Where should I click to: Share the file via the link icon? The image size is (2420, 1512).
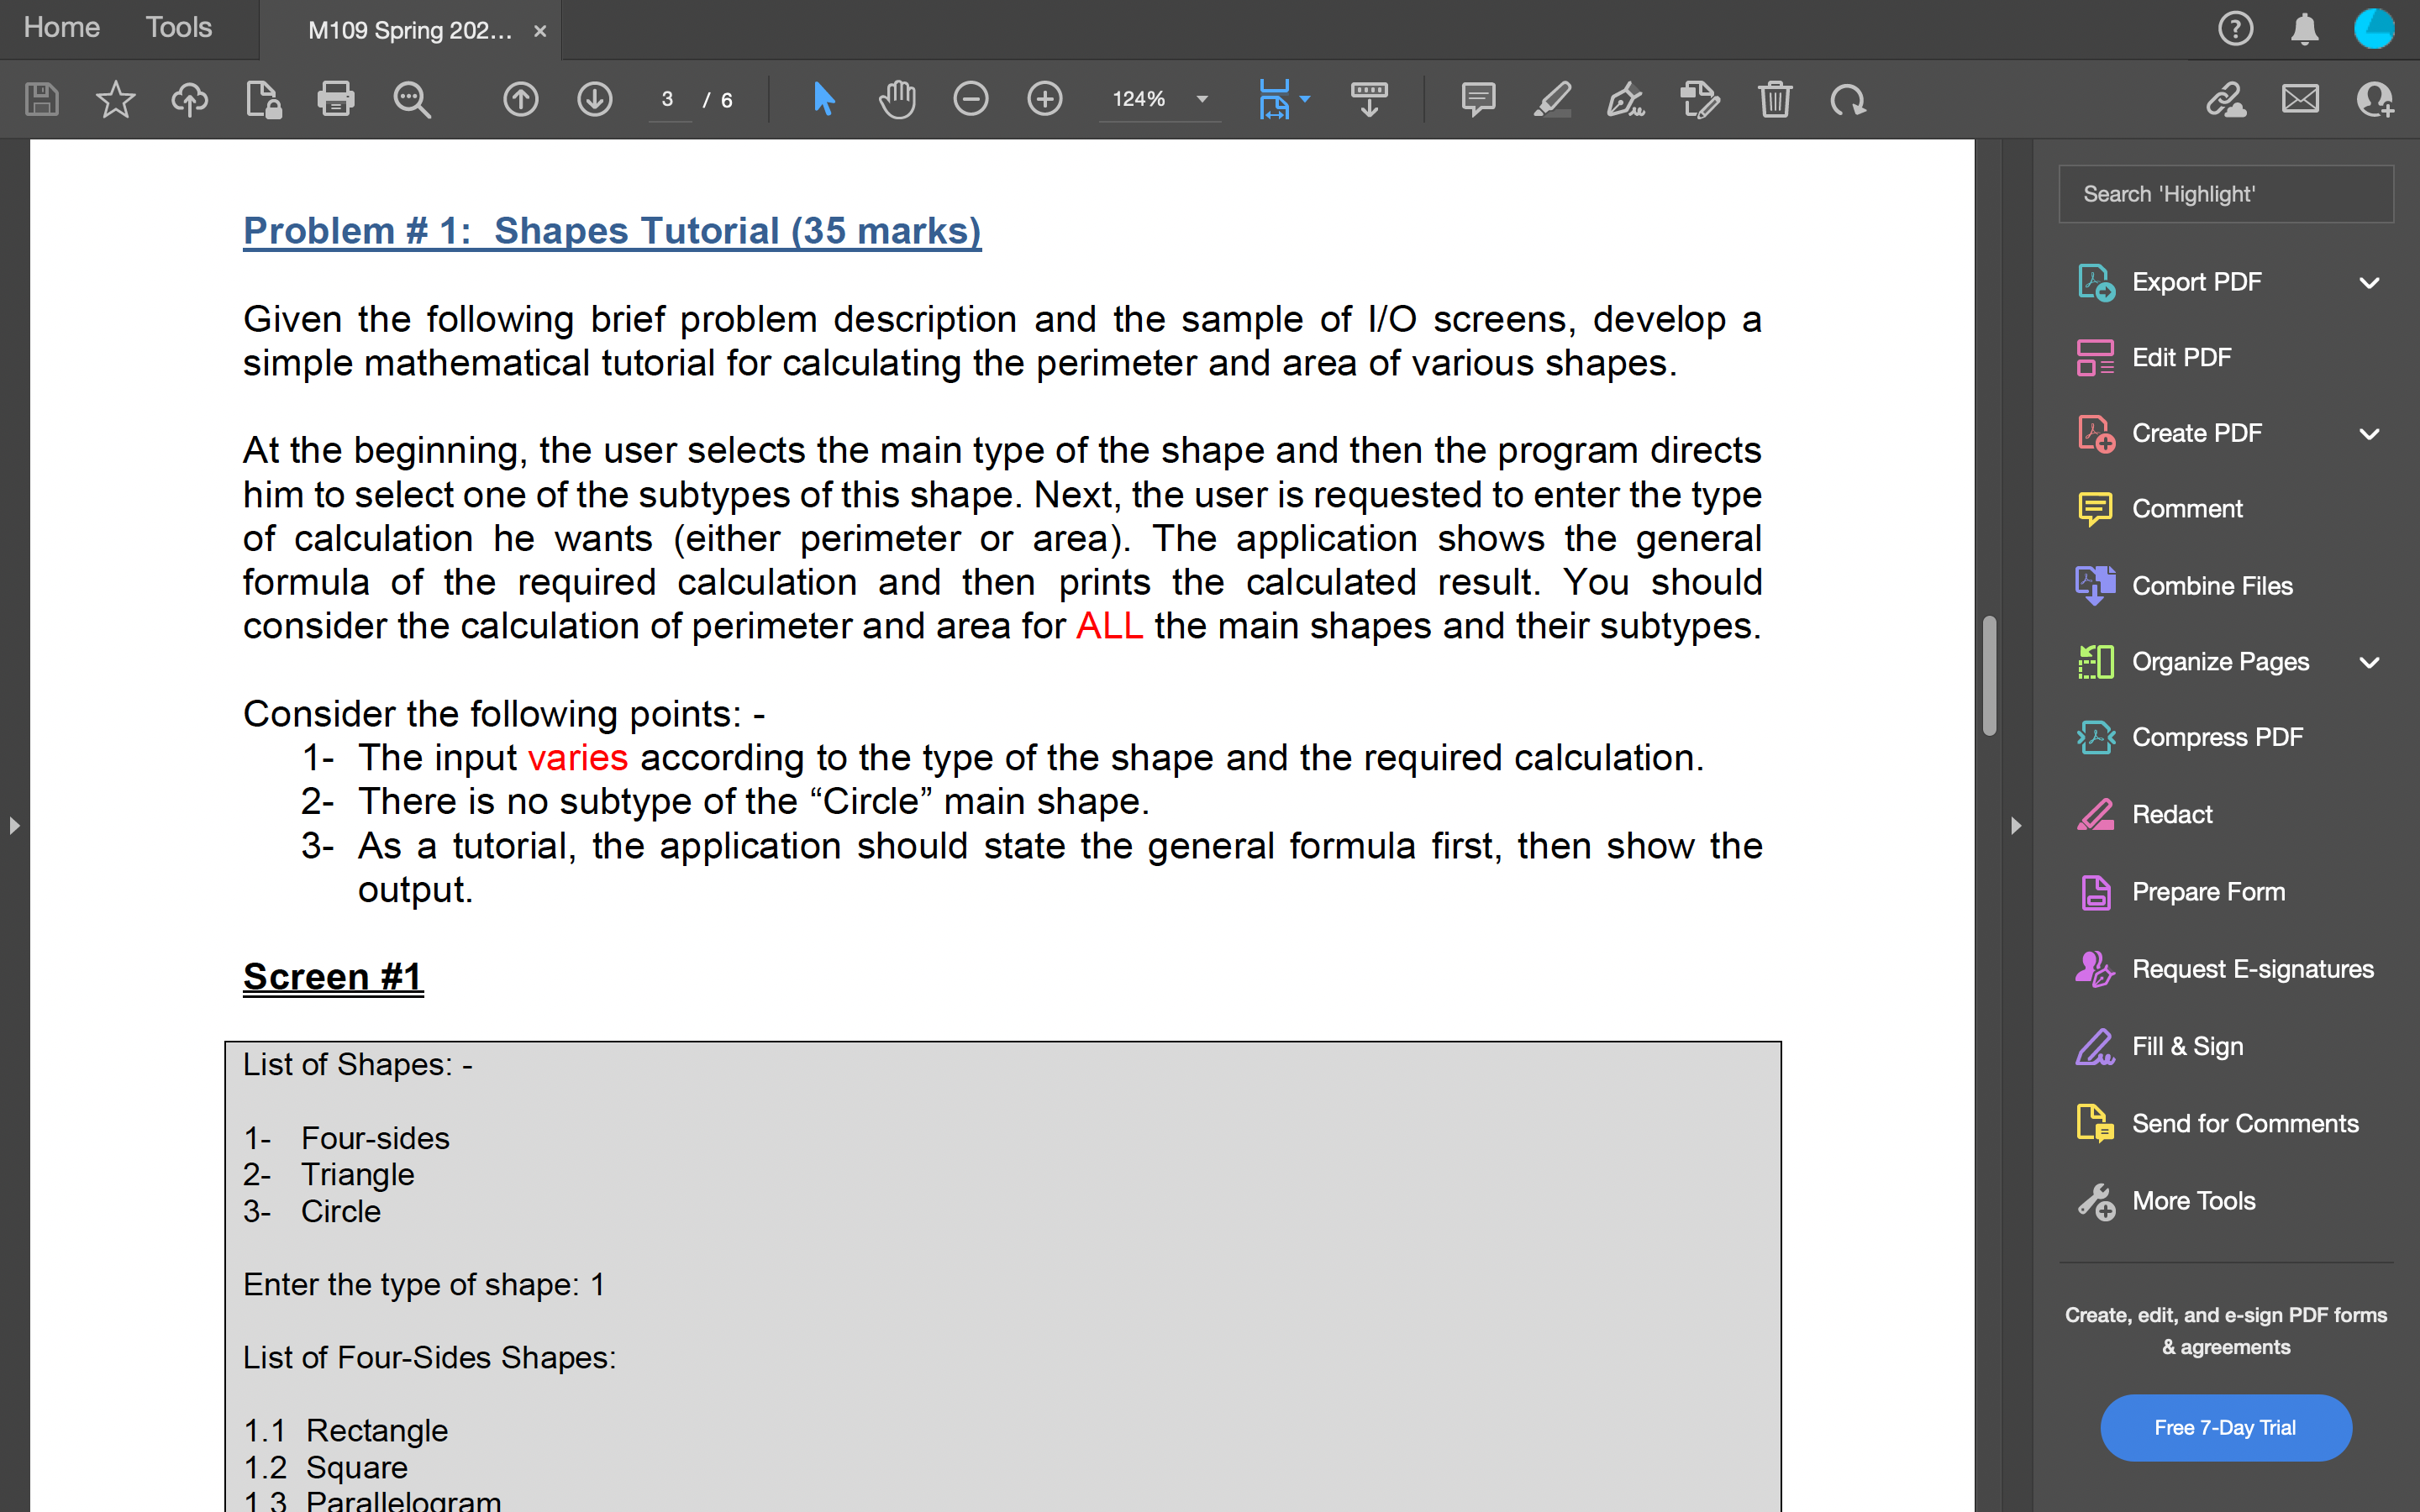[2227, 99]
